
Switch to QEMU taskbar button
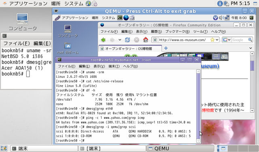tap(180, 148)
